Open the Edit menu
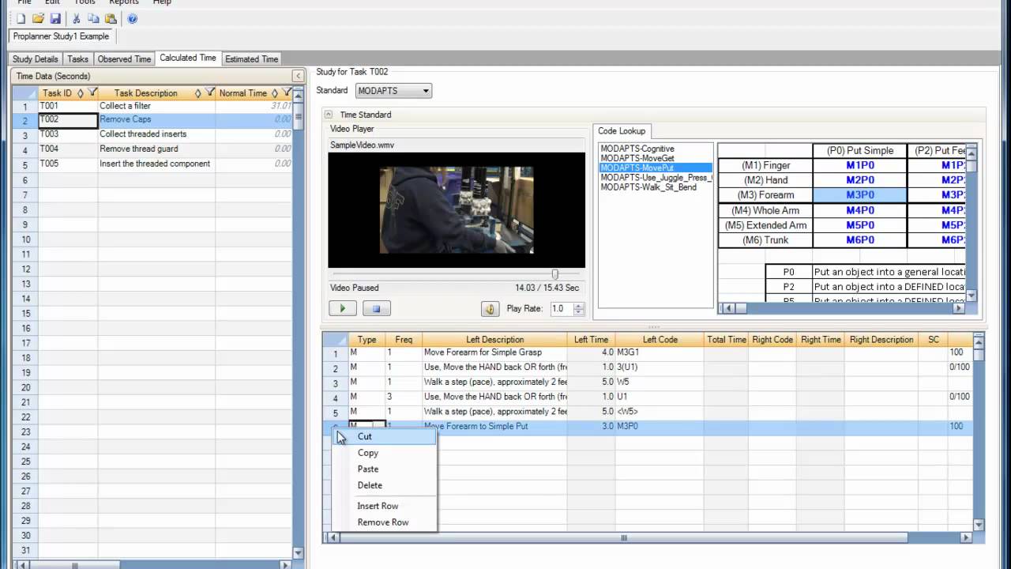1011x569 pixels. pyautogui.click(x=52, y=2)
